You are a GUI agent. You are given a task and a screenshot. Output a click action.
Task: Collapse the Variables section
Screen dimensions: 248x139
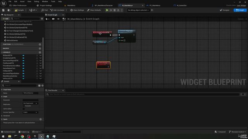[2, 53]
